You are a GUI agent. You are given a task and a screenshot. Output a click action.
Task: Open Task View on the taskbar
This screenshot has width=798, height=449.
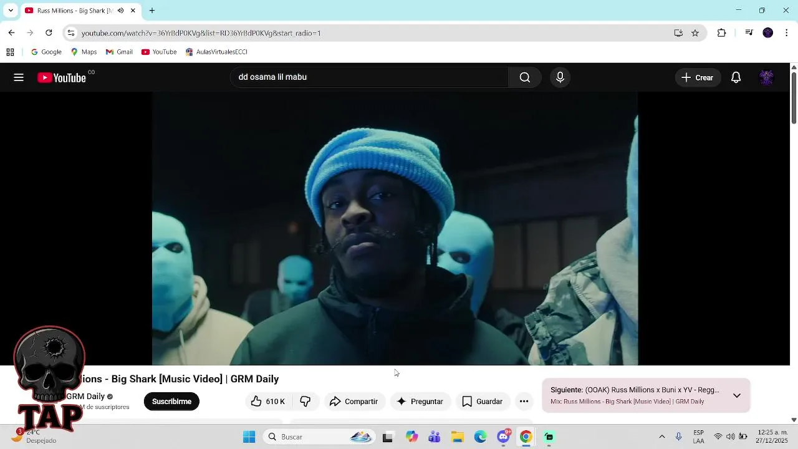coord(388,437)
